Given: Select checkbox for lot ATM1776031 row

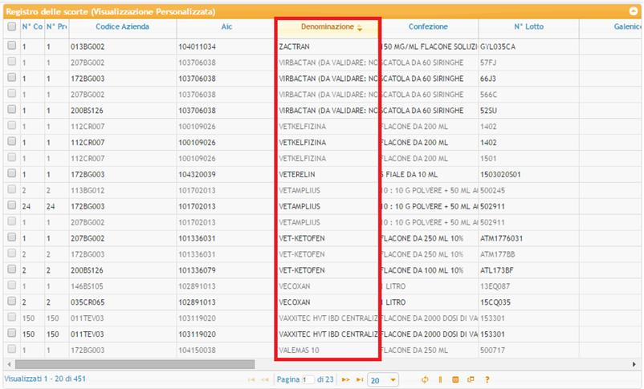Looking at the screenshot, I should [11, 237].
